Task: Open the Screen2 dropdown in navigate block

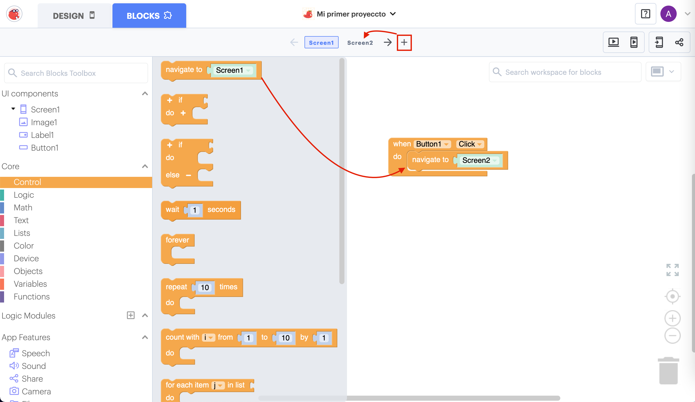Action: (x=495, y=161)
